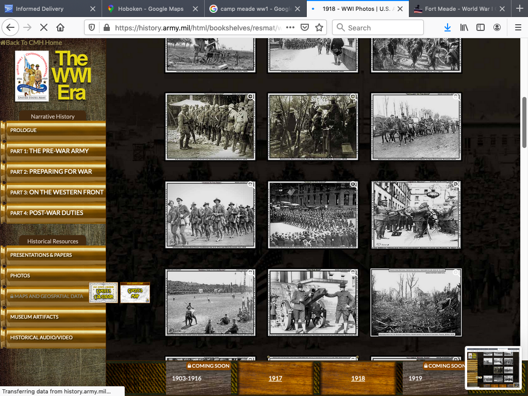Save page to Pocket
This screenshot has width=528, height=396.
[x=305, y=27]
